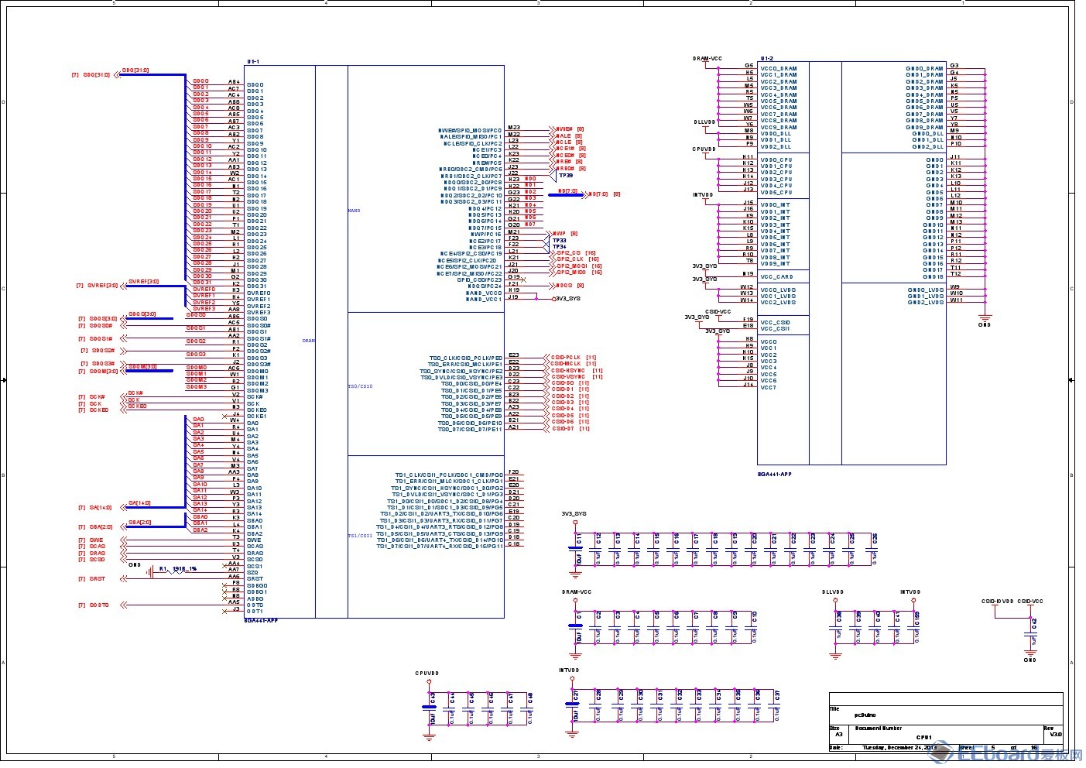The width and height of the screenshot is (1086, 768).
Task: Click pin name TS1_D7/CSI1_D7/UART4_RX/CSI0_D15/PG11
Action: [440, 547]
